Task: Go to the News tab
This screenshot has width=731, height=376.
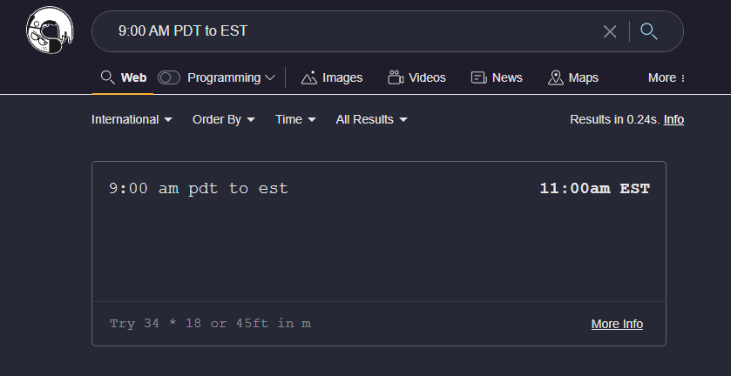Action: [497, 77]
